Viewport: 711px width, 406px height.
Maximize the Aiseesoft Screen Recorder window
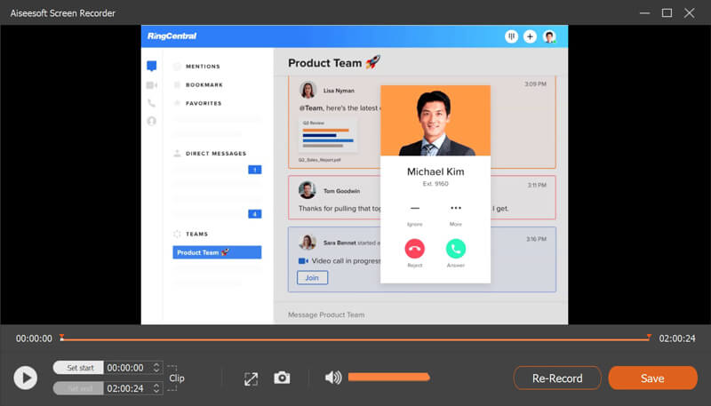(667, 13)
